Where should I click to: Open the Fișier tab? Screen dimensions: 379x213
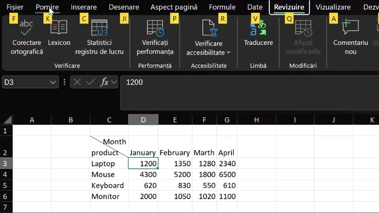15,7
